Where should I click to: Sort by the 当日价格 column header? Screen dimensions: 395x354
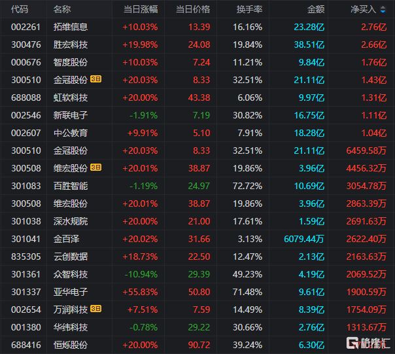coord(193,9)
